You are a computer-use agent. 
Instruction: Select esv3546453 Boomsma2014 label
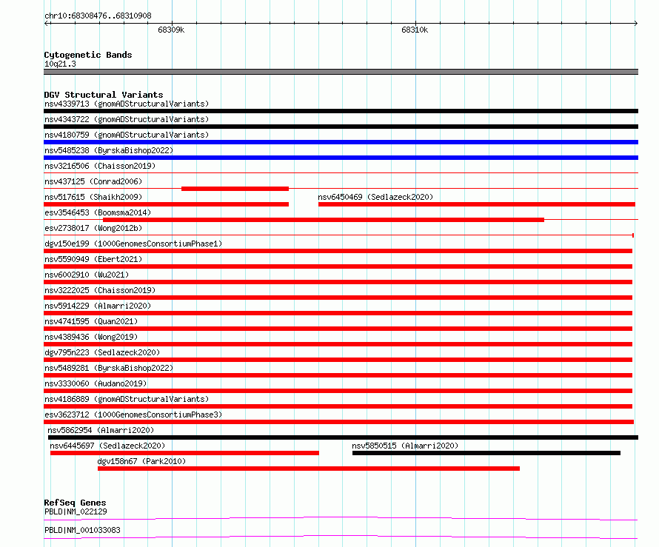pos(98,212)
